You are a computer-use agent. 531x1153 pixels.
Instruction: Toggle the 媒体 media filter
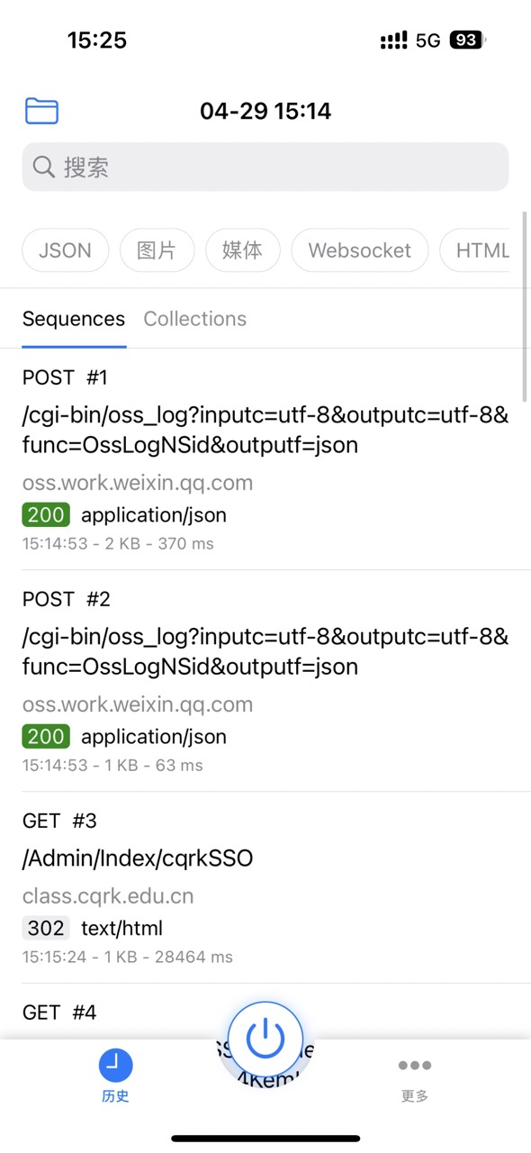(x=242, y=250)
